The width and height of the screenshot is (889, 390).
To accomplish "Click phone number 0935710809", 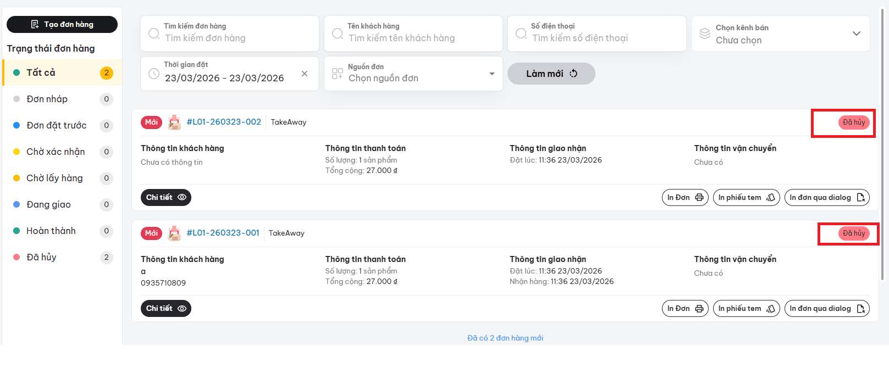I will [x=163, y=283].
